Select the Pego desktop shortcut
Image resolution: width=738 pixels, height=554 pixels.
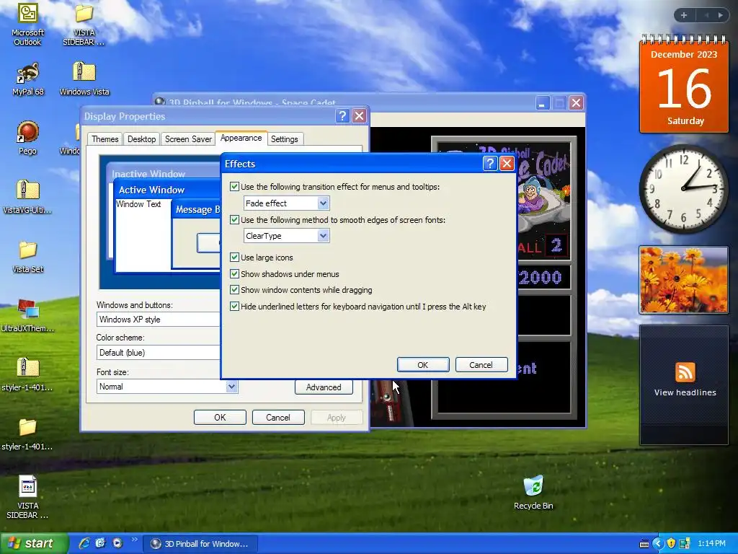[x=27, y=138]
